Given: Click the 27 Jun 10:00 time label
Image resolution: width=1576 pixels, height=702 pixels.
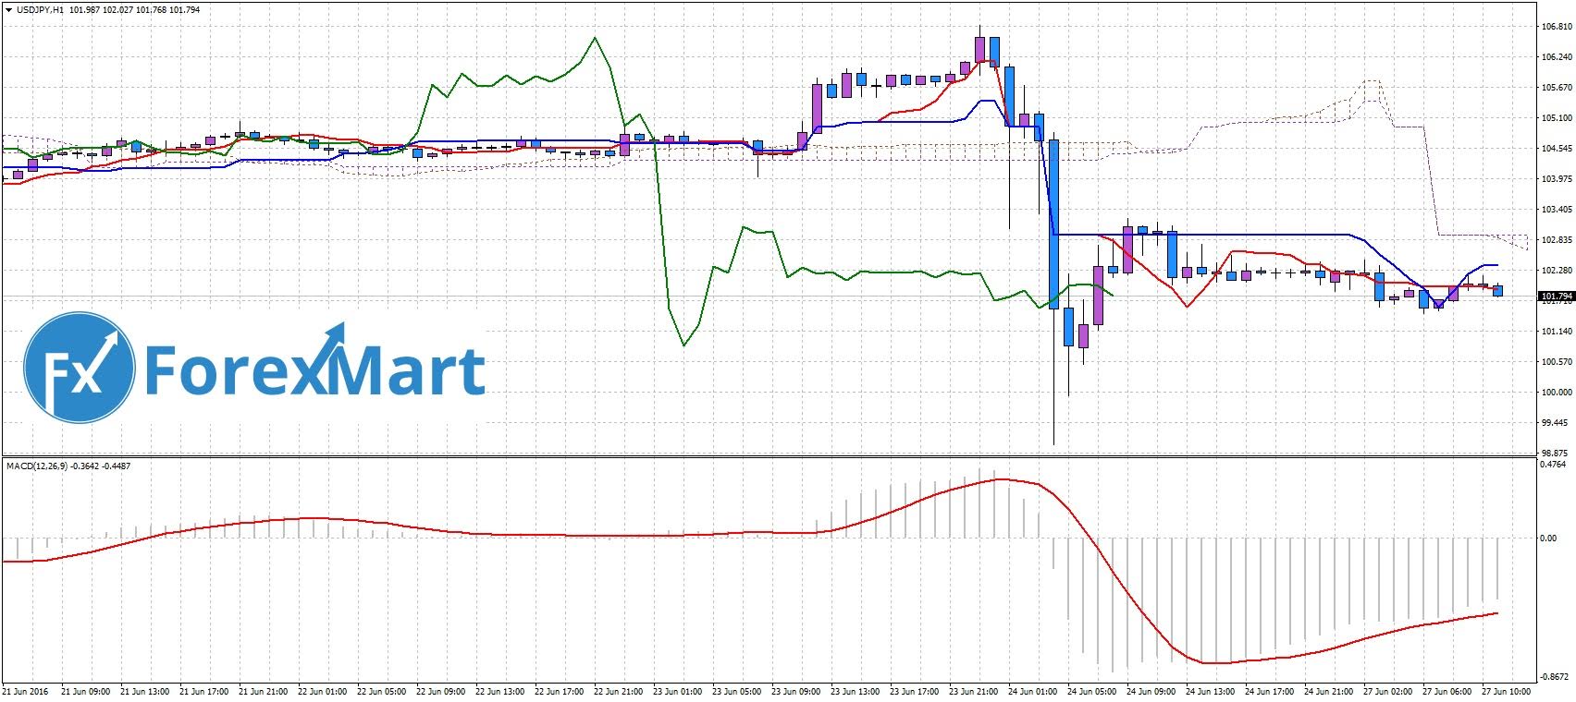Looking at the screenshot, I should tap(1507, 691).
